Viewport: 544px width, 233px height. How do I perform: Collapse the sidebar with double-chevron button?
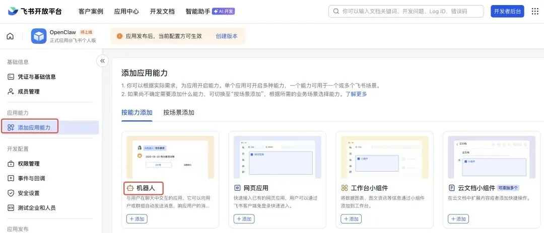102,61
